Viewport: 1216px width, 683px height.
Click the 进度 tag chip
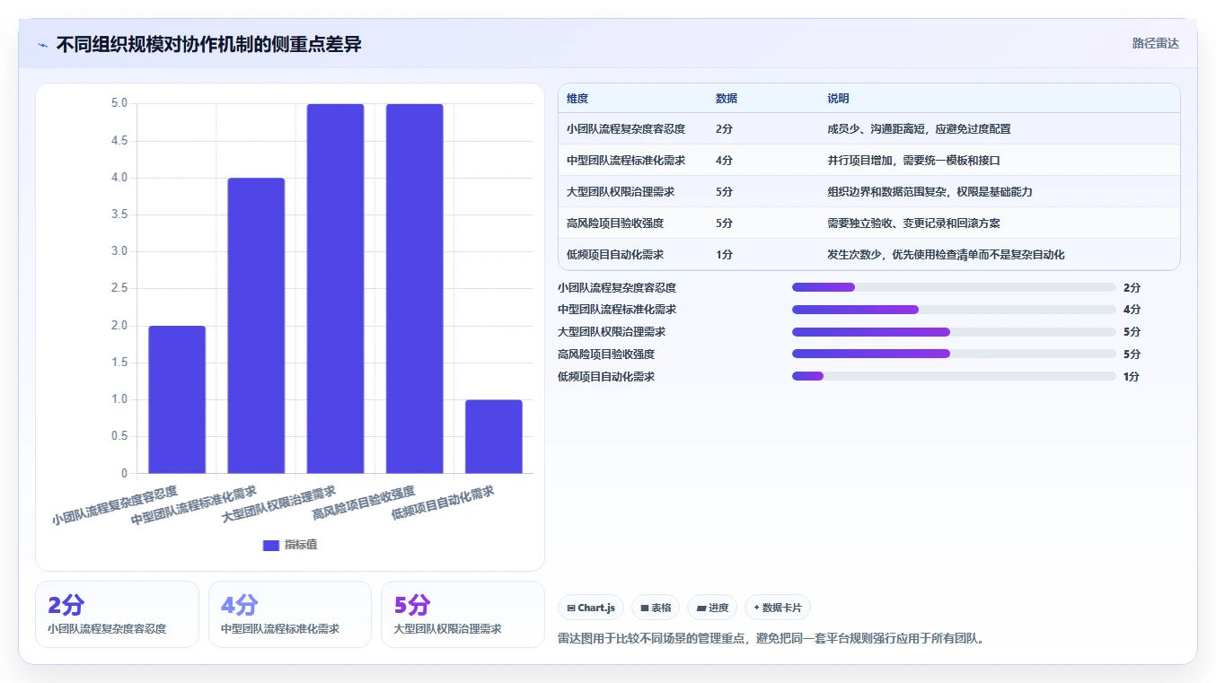pos(712,608)
